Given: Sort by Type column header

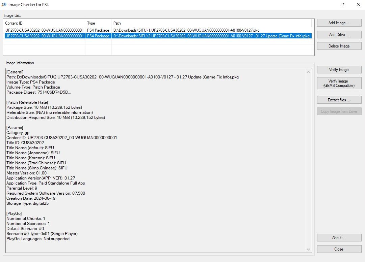Looking at the screenshot, I should click(98, 23).
